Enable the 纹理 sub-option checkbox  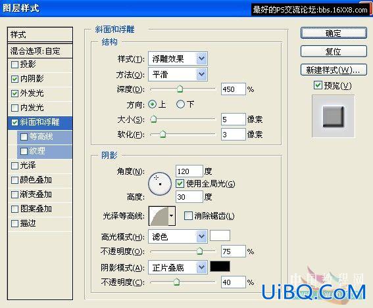24,151
